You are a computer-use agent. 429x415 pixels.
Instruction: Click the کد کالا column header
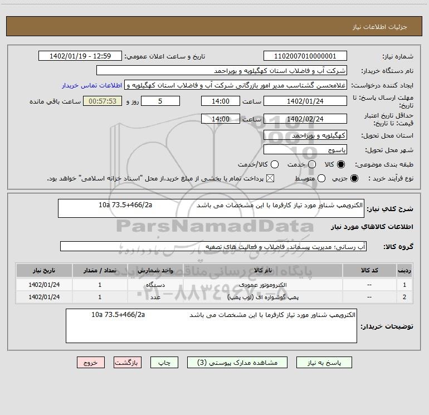click(369, 270)
